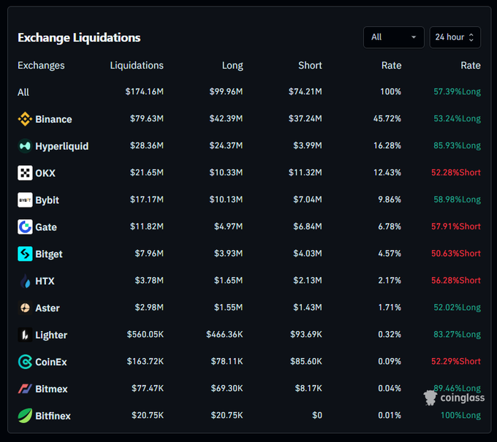Click the HTX flame logo icon
The height and width of the screenshot is (442, 497).
(x=25, y=281)
